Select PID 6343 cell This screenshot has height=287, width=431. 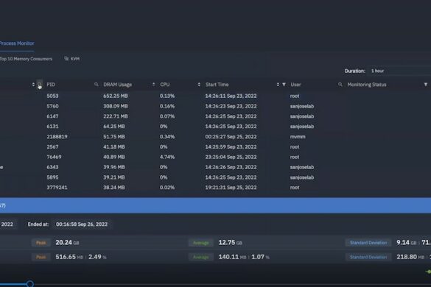(52, 167)
